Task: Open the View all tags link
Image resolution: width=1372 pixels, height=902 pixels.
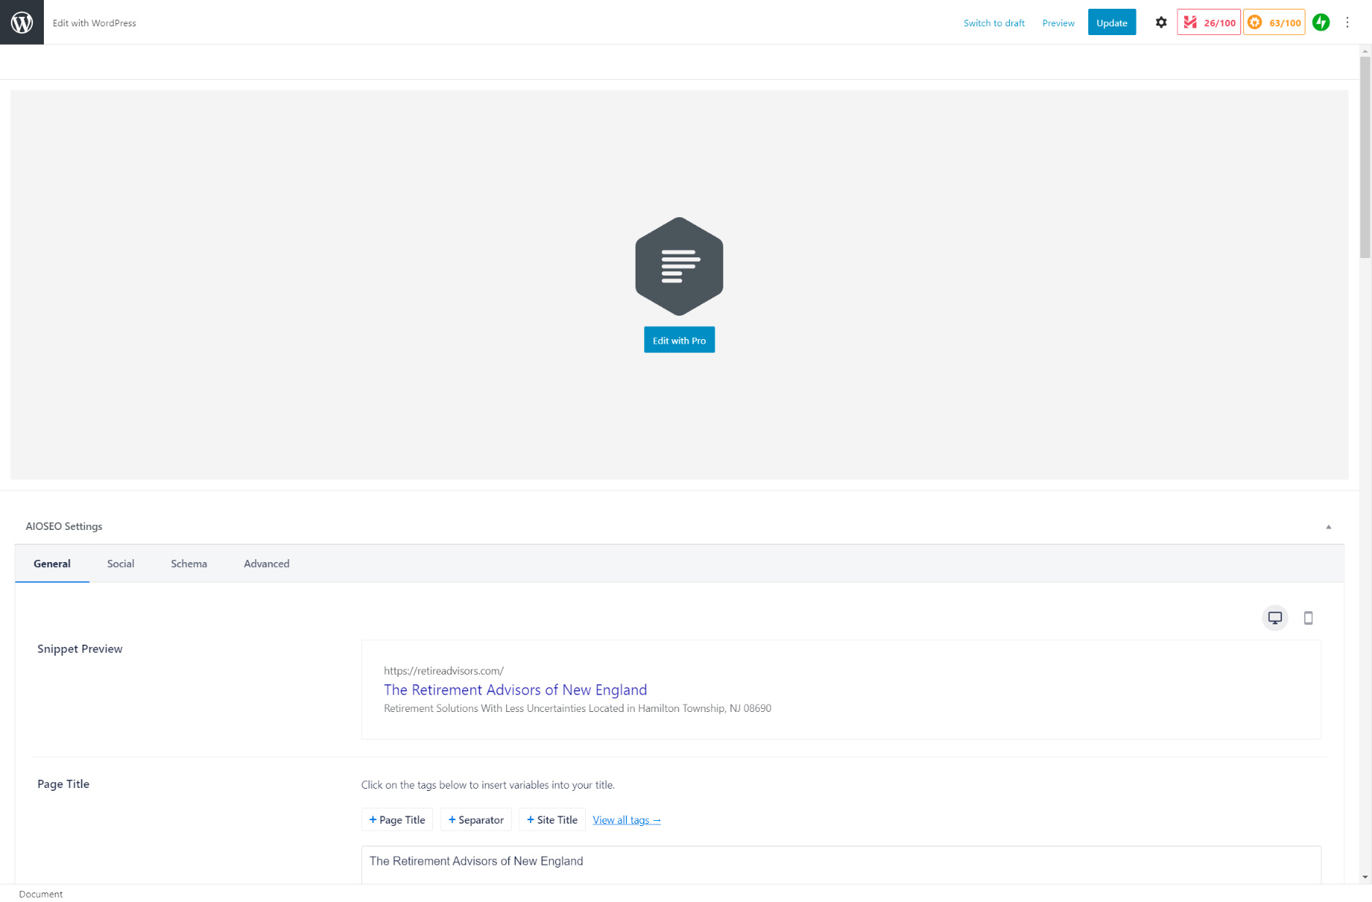Action: 626,820
